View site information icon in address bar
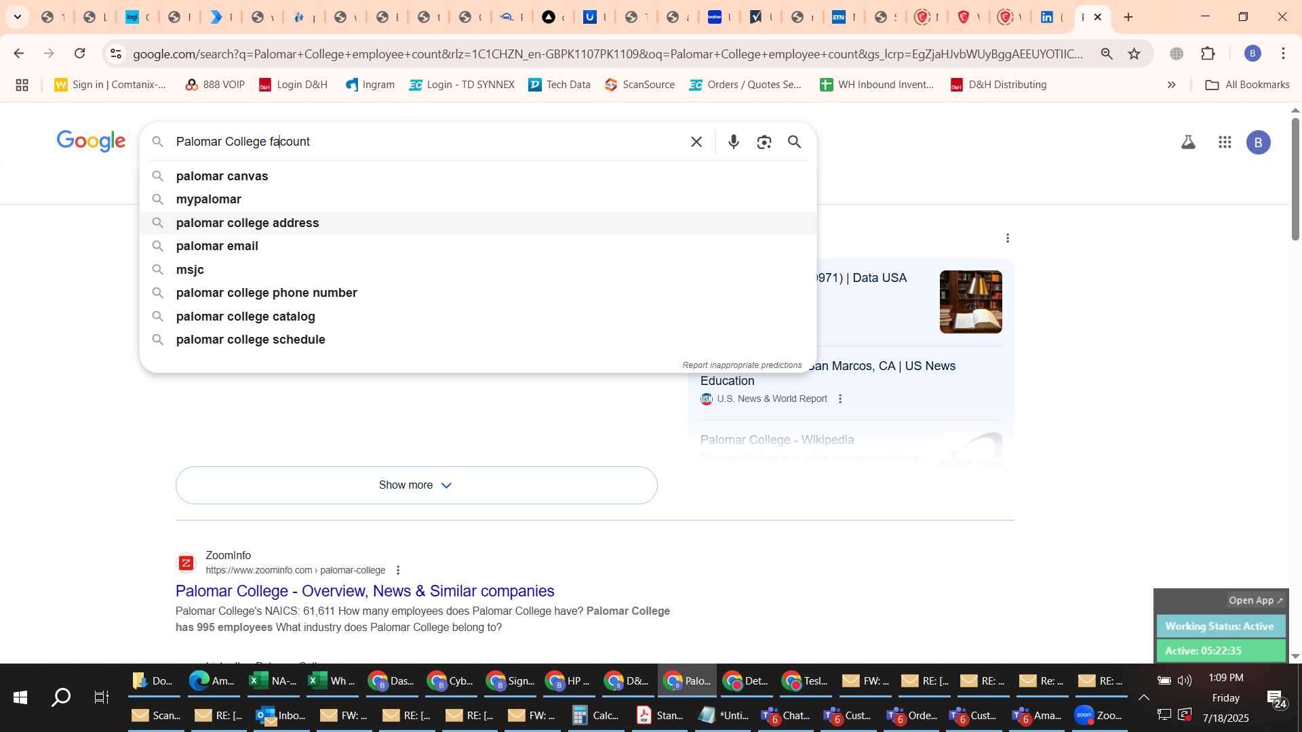The image size is (1302, 732). click(116, 54)
